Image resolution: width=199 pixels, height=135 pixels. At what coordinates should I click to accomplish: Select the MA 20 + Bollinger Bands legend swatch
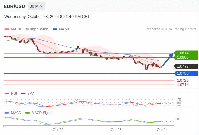coord(7,29)
